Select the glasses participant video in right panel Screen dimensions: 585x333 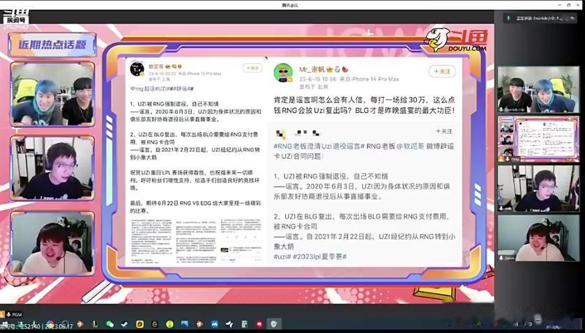538,189
